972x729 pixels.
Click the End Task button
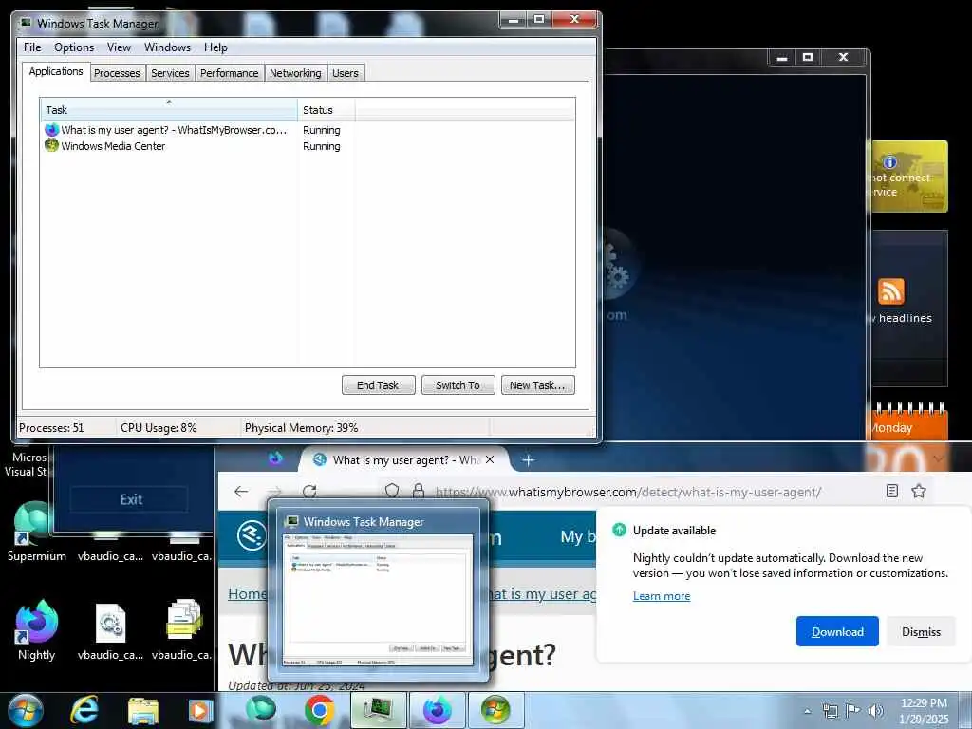(378, 385)
